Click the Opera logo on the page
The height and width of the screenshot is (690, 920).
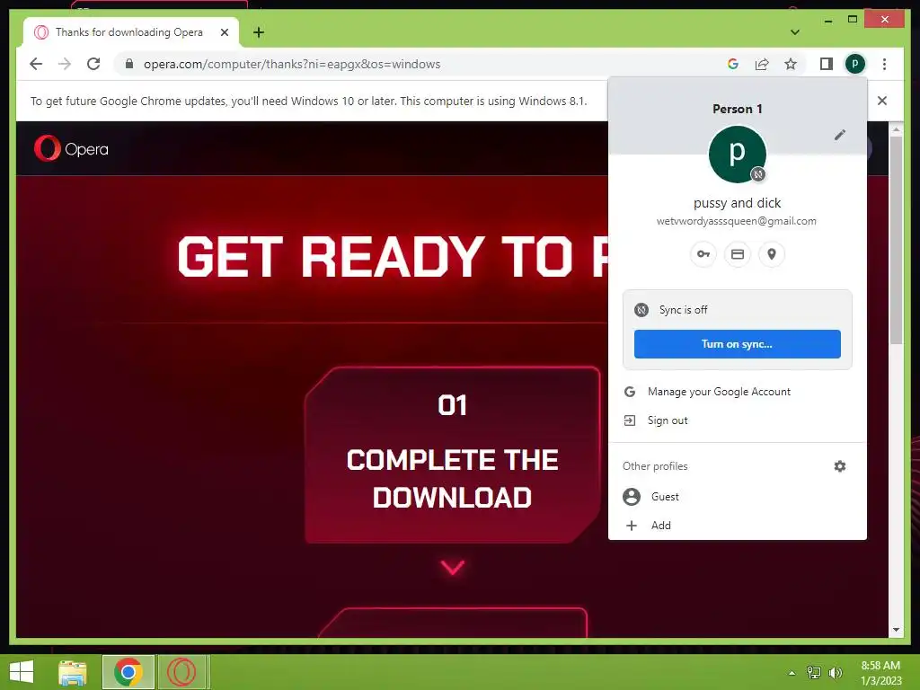[71, 148]
